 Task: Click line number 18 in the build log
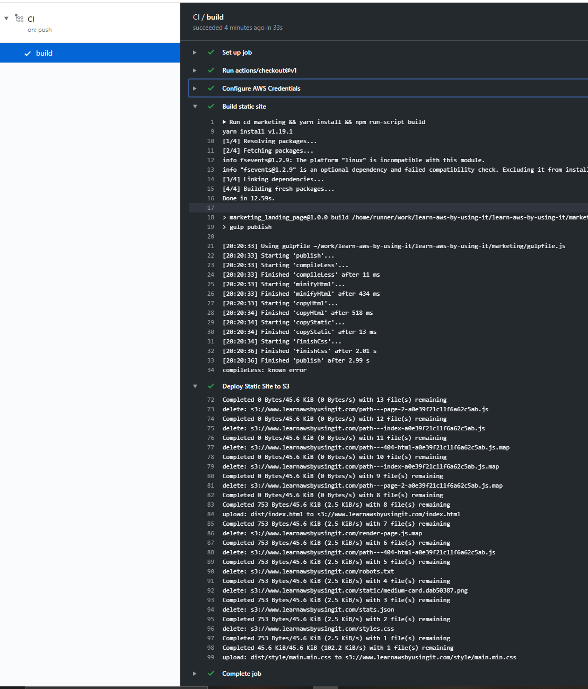[211, 217]
